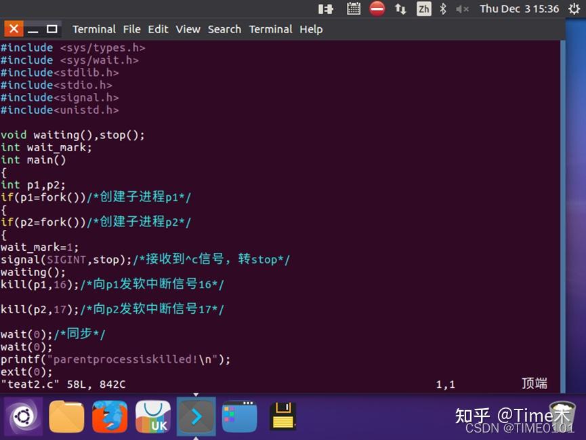The height and width of the screenshot is (440, 586).
Task: Open the Help menu item
Action: click(311, 29)
